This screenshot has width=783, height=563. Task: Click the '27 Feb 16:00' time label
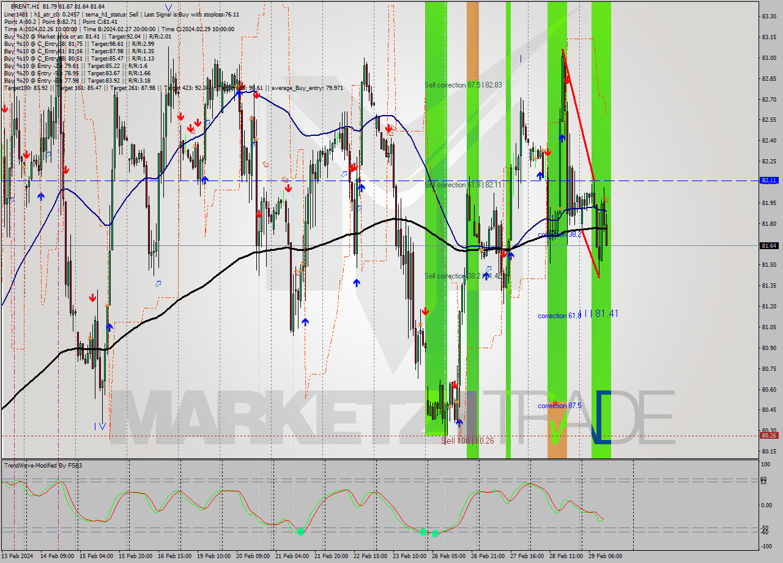527,556
